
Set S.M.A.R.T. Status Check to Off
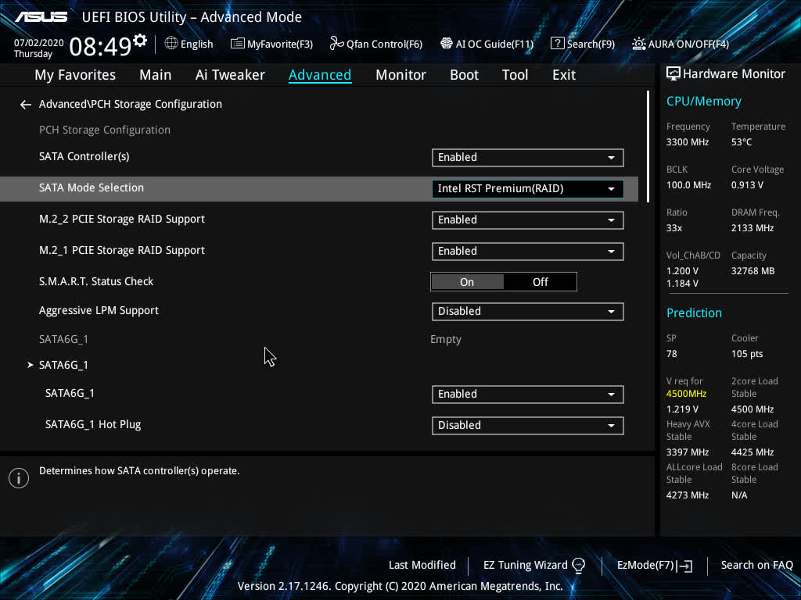click(540, 282)
